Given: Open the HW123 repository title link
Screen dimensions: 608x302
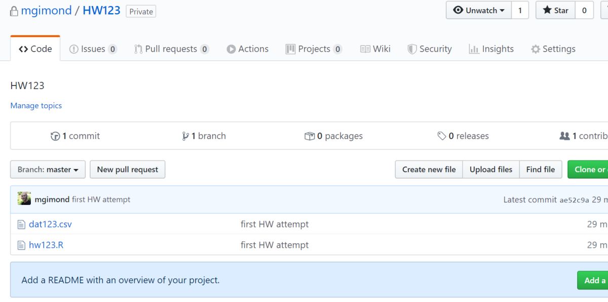Looking at the screenshot, I should click(x=101, y=11).
